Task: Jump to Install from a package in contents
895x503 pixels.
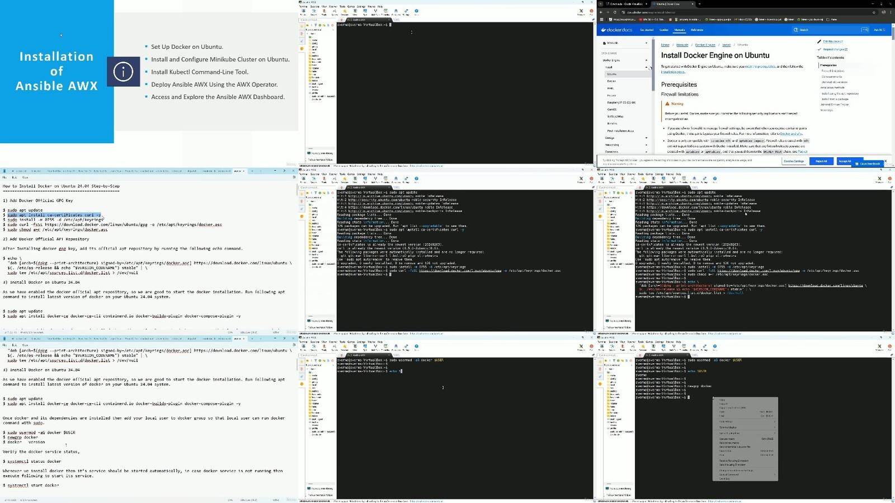Action: tap(835, 99)
